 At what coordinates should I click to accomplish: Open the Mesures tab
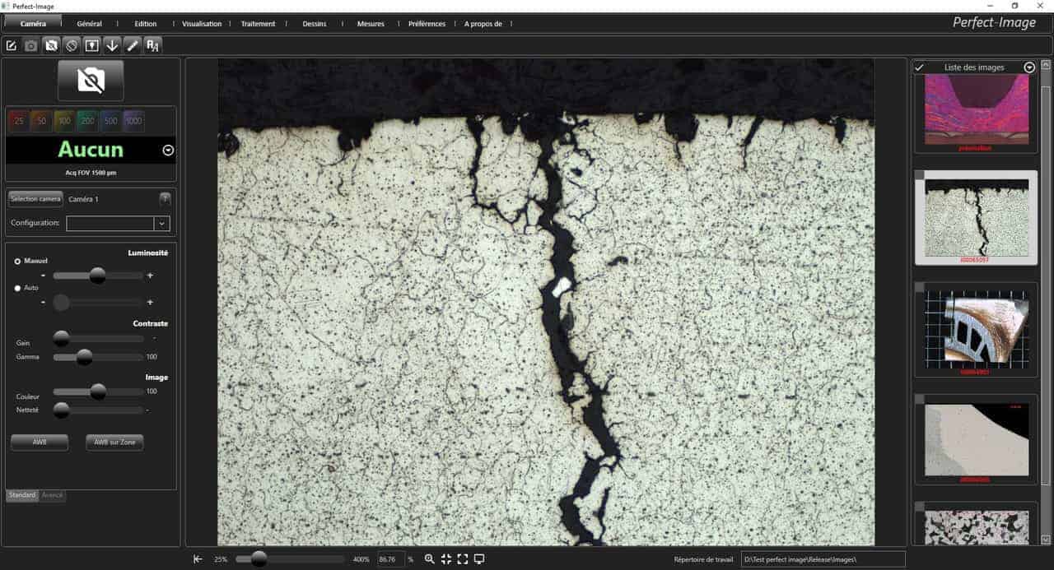371,24
